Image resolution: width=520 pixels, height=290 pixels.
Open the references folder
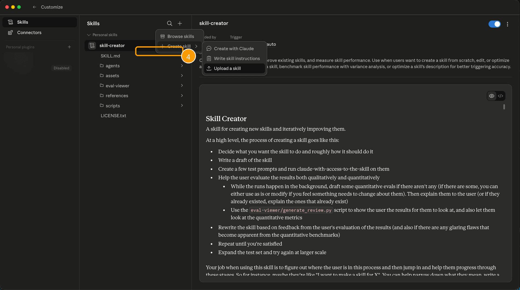point(117,96)
